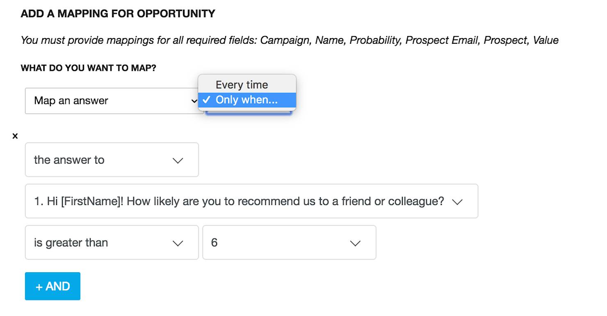Remove the condition with the x icon
This screenshot has height=316, width=607.
[15, 136]
